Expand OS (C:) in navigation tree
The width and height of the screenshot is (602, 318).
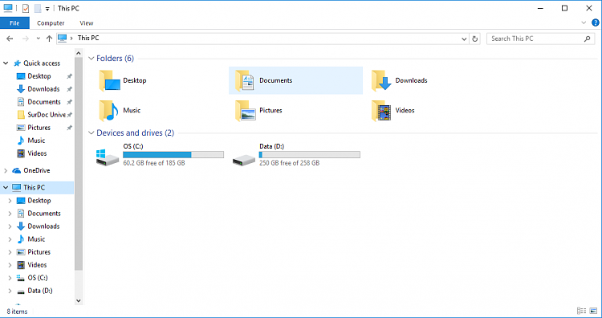pos(10,278)
